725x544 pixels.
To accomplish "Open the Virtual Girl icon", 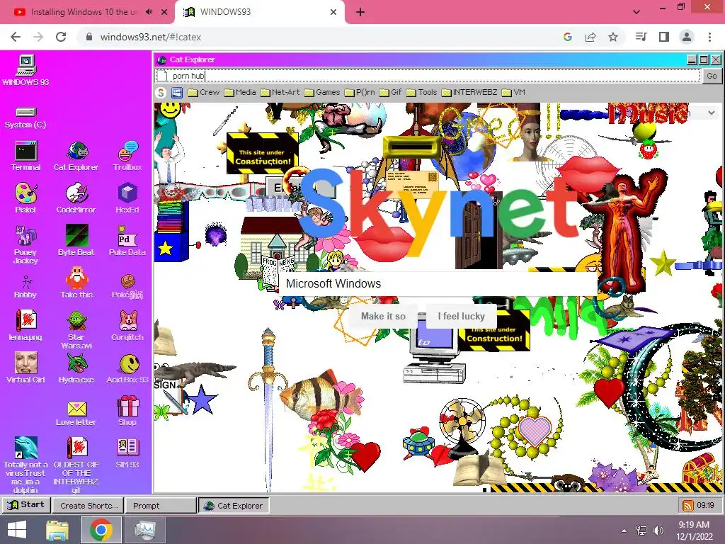I will click(25, 368).
